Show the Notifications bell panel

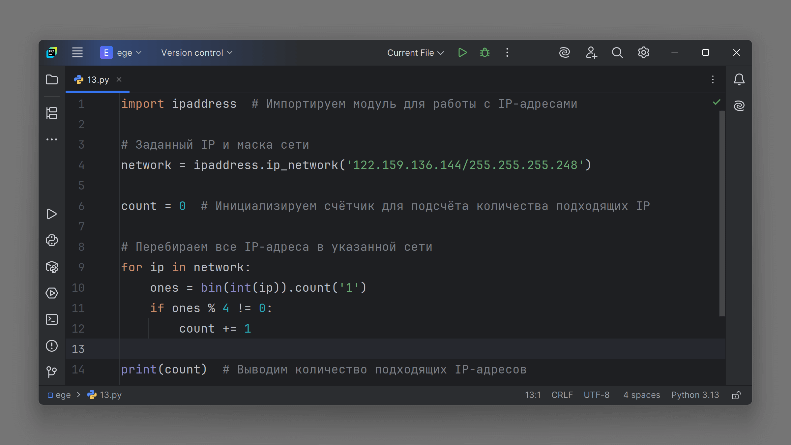[739, 80]
